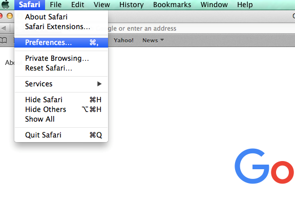Expand the News bookmarks dropdown
295x205 pixels.
point(153,40)
